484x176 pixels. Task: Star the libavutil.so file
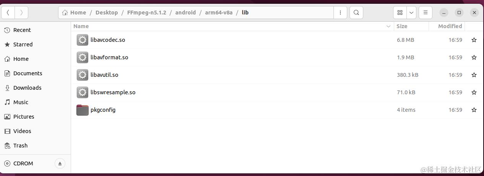[474, 75]
